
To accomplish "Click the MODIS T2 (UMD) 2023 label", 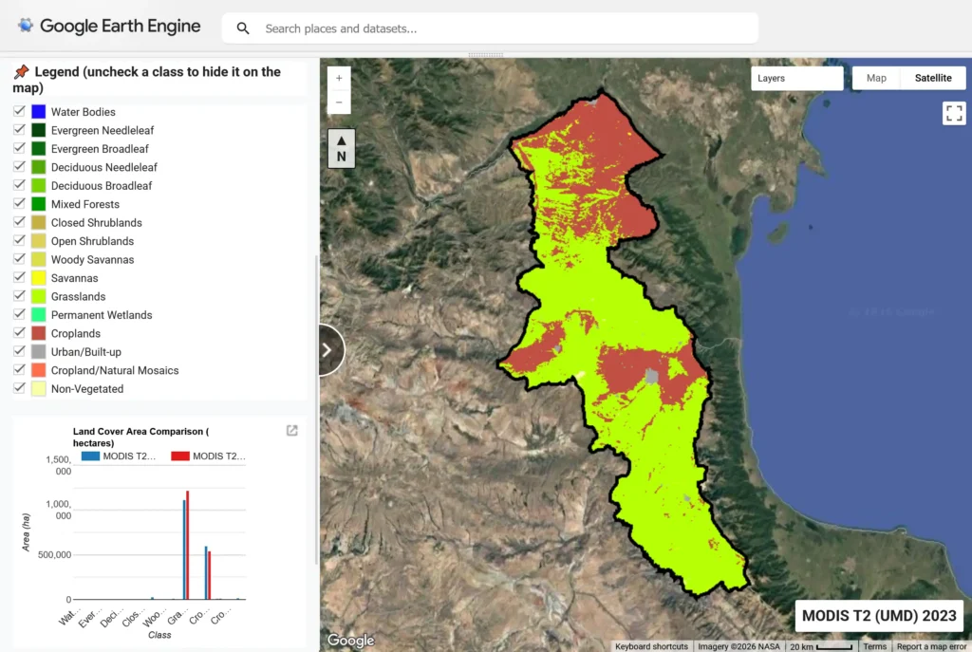I will (879, 615).
